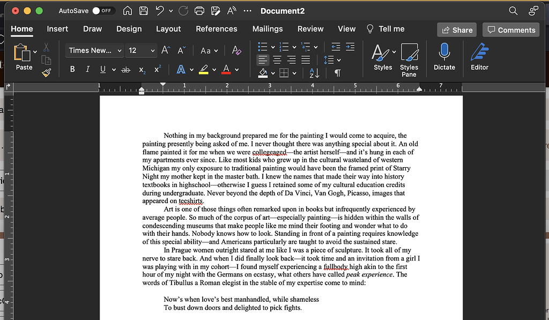This screenshot has height=320, width=549.
Task: Click the Home icon in title bar
Action: coord(128,11)
